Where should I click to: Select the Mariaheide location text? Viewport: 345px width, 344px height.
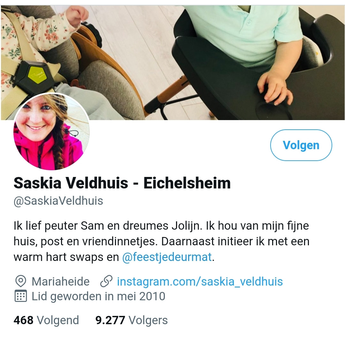tap(61, 281)
